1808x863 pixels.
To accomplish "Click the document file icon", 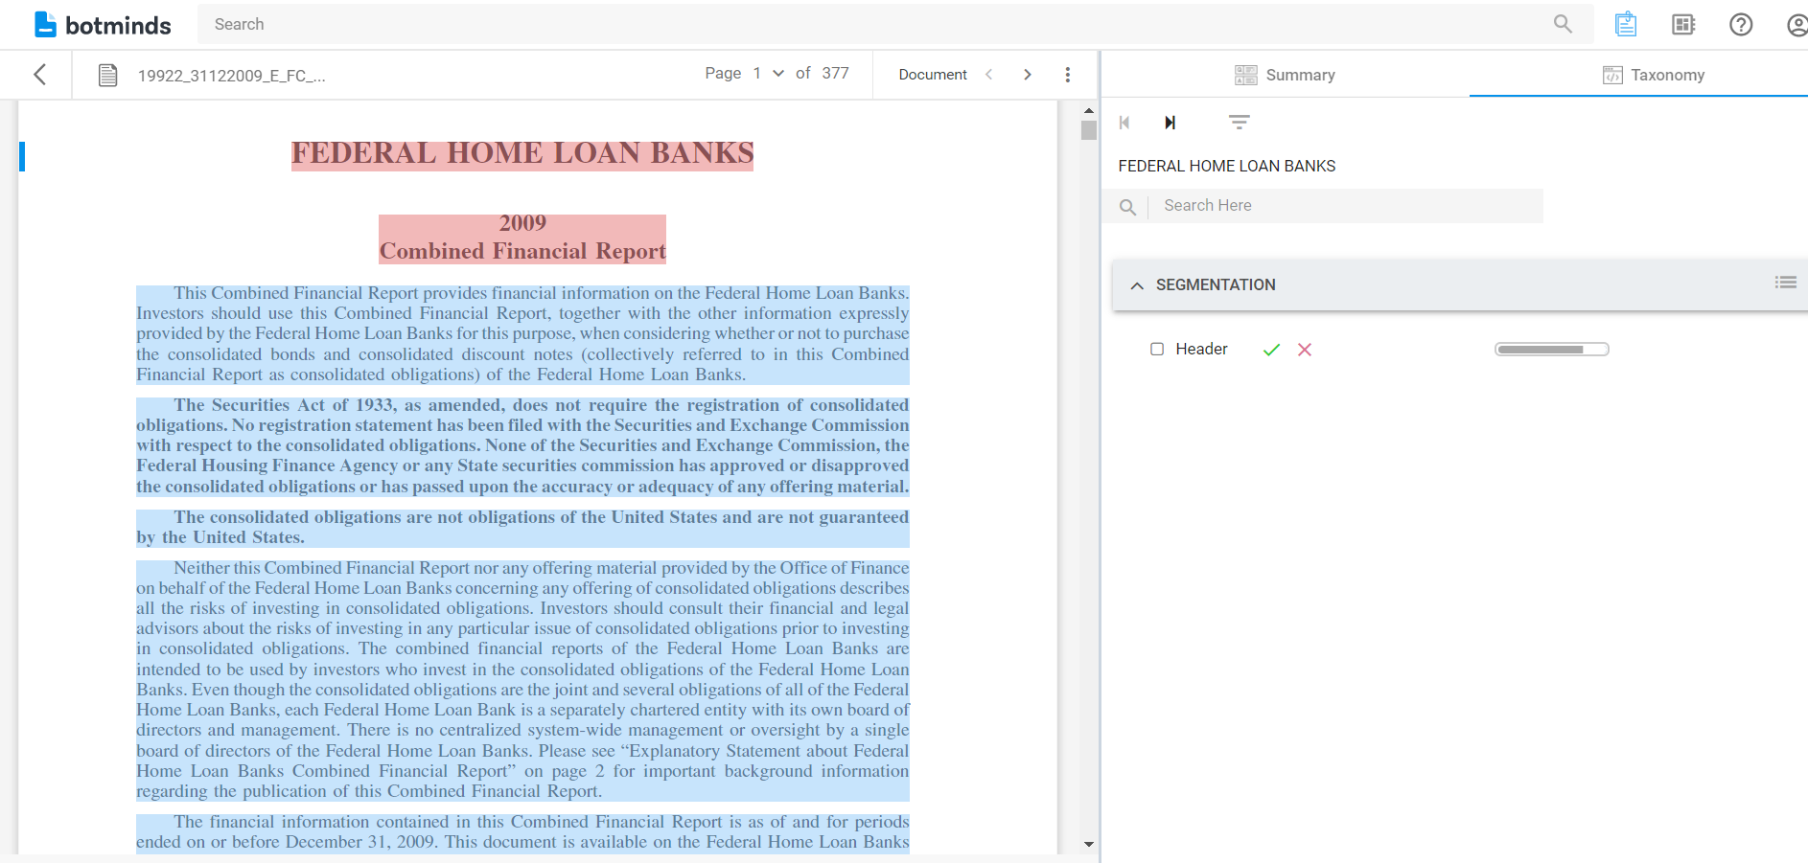I will tap(108, 75).
